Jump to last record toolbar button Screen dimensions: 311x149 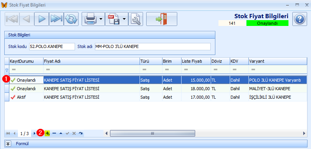(56, 19)
